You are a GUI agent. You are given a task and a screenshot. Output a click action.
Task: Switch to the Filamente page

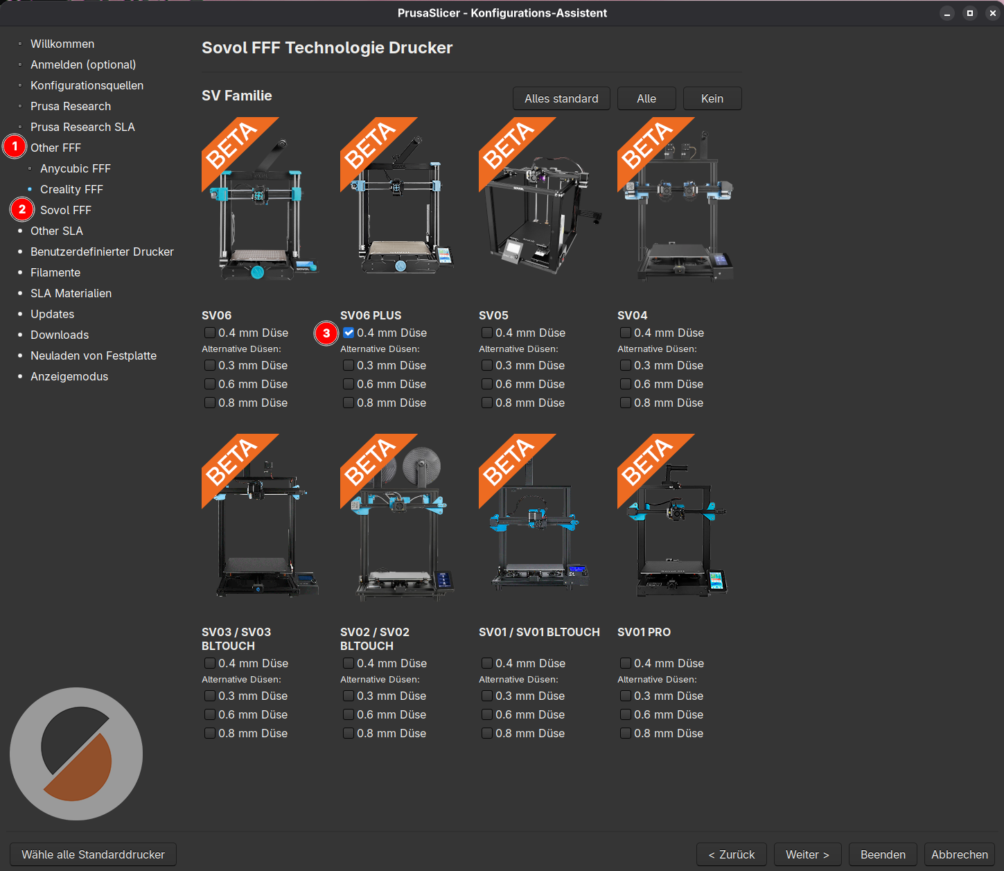point(55,272)
